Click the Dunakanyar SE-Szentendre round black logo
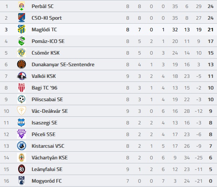This screenshot has width=217, height=187. pos(21,64)
